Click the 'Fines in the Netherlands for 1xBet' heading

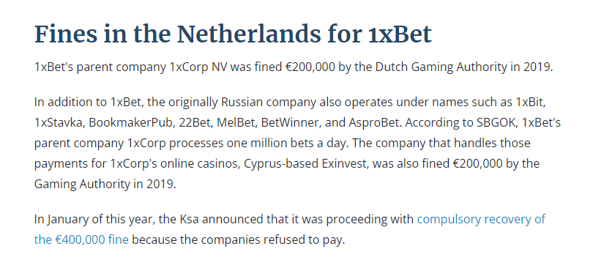point(233,34)
